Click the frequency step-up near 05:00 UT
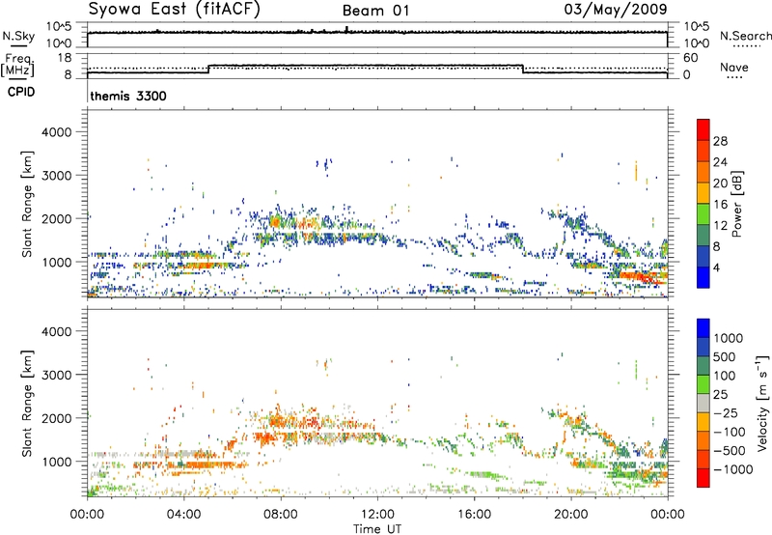The image size is (772, 535). pyautogui.click(x=208, y=69)
